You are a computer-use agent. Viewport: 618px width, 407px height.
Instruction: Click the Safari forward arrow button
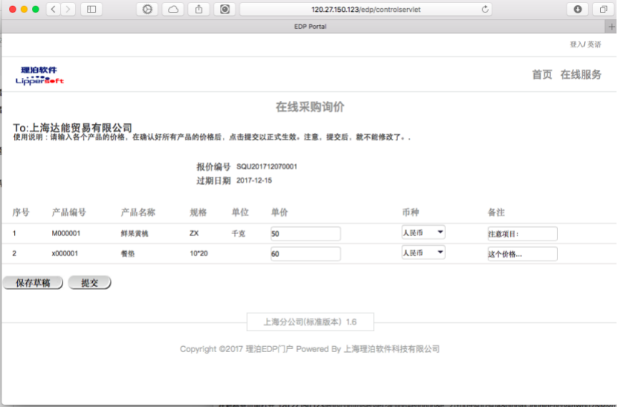click(x=68, y=9)
